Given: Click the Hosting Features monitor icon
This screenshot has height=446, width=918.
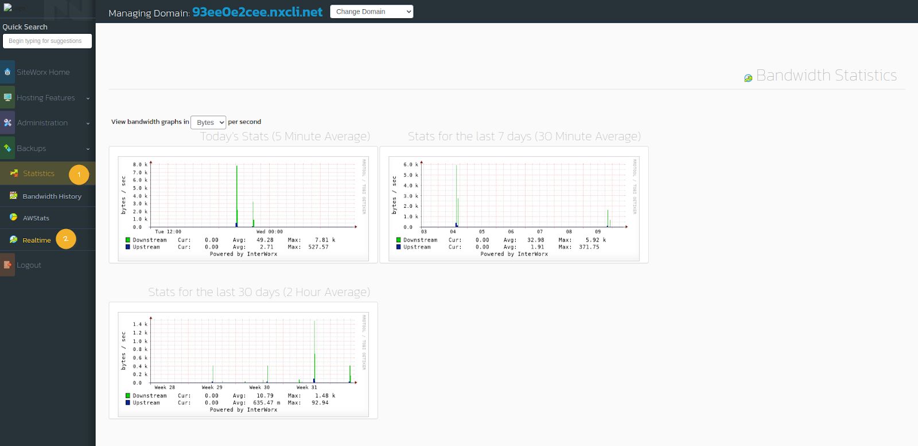Looking at the screenshot, I should [7, 97].
